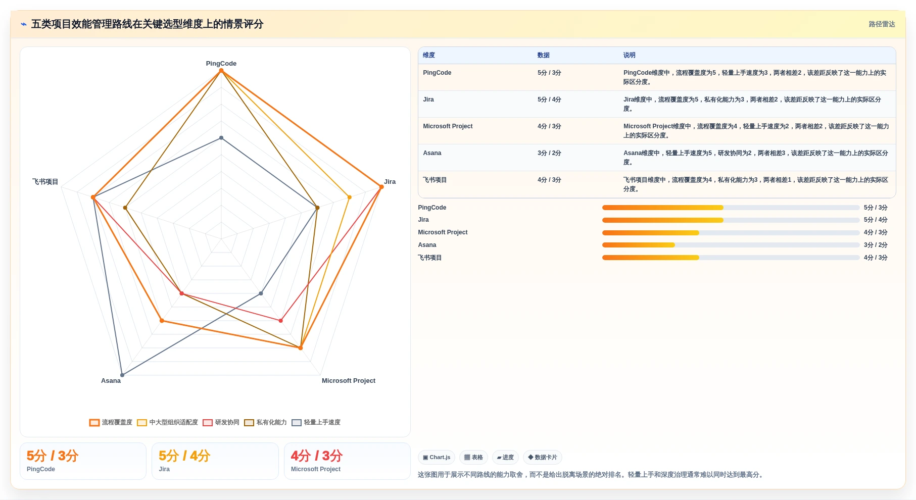Click the PingCode progress bar
Viewport: 916px width, 500px height.
point(731,208)
